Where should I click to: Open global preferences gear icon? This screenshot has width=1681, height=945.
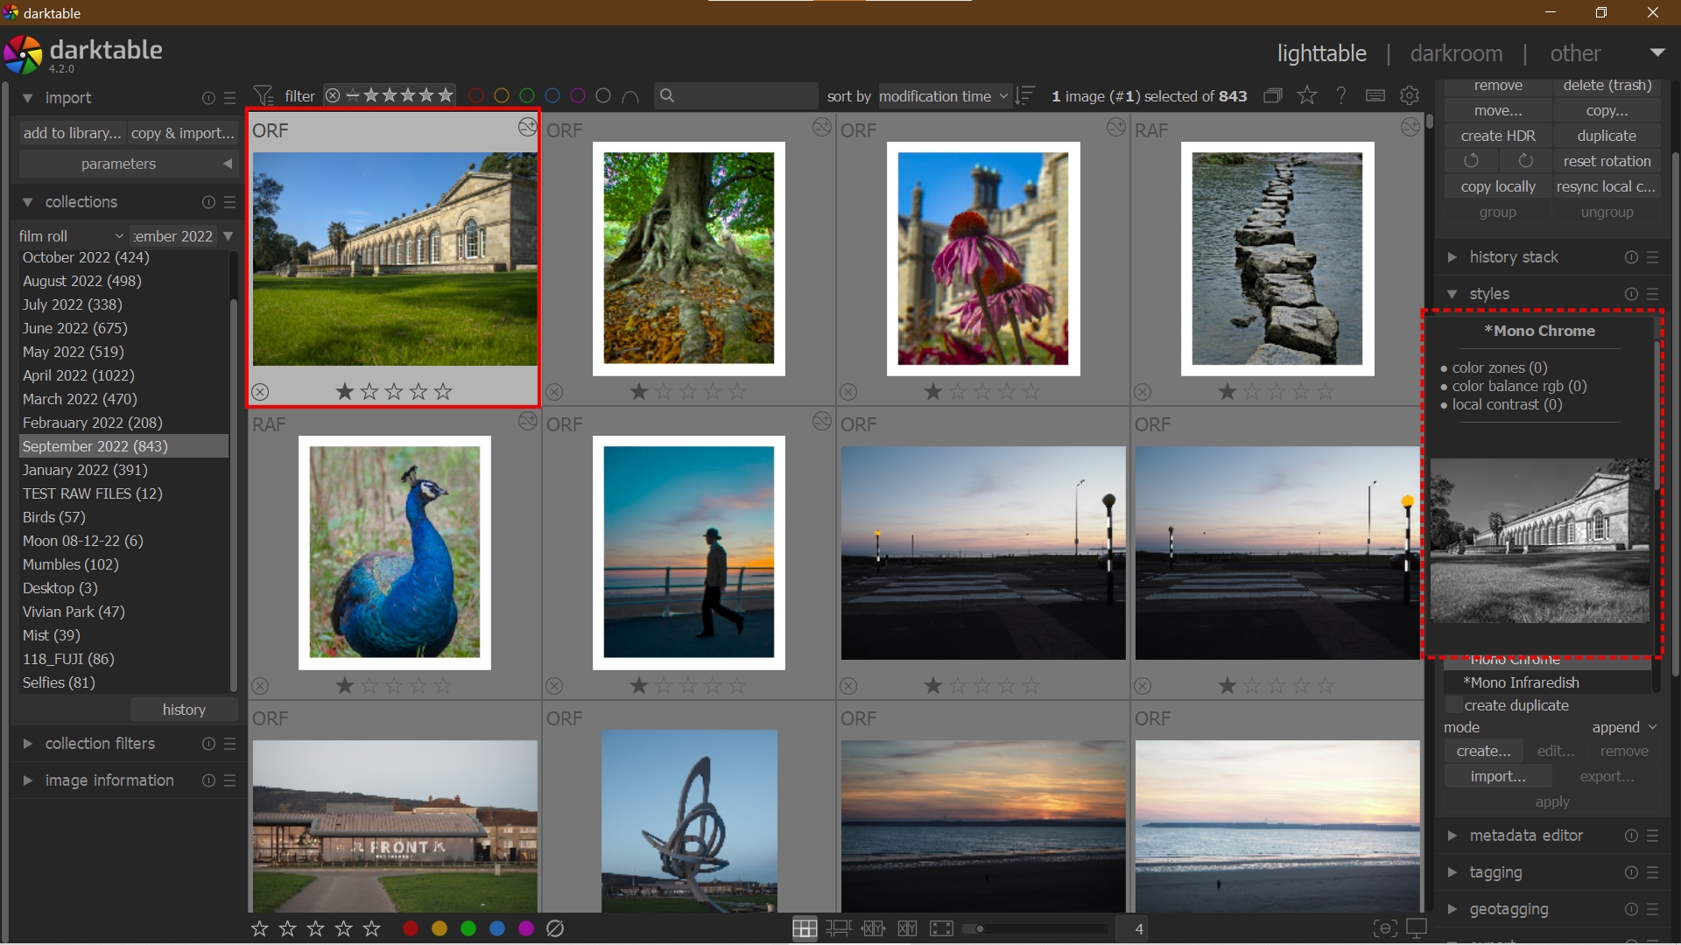(1409, 95)
